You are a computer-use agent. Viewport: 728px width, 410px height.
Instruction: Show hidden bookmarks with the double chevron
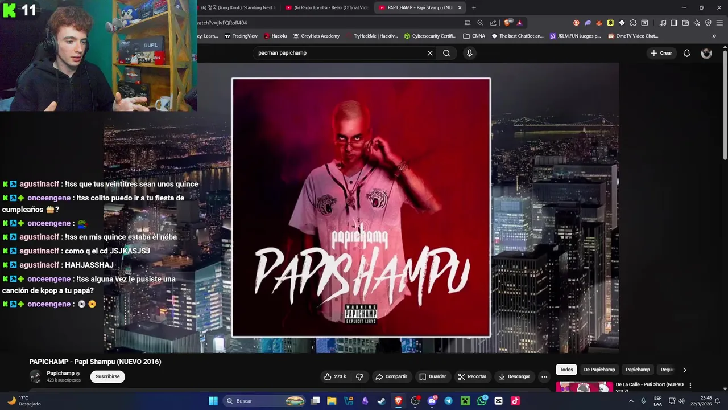click(714, 36)
